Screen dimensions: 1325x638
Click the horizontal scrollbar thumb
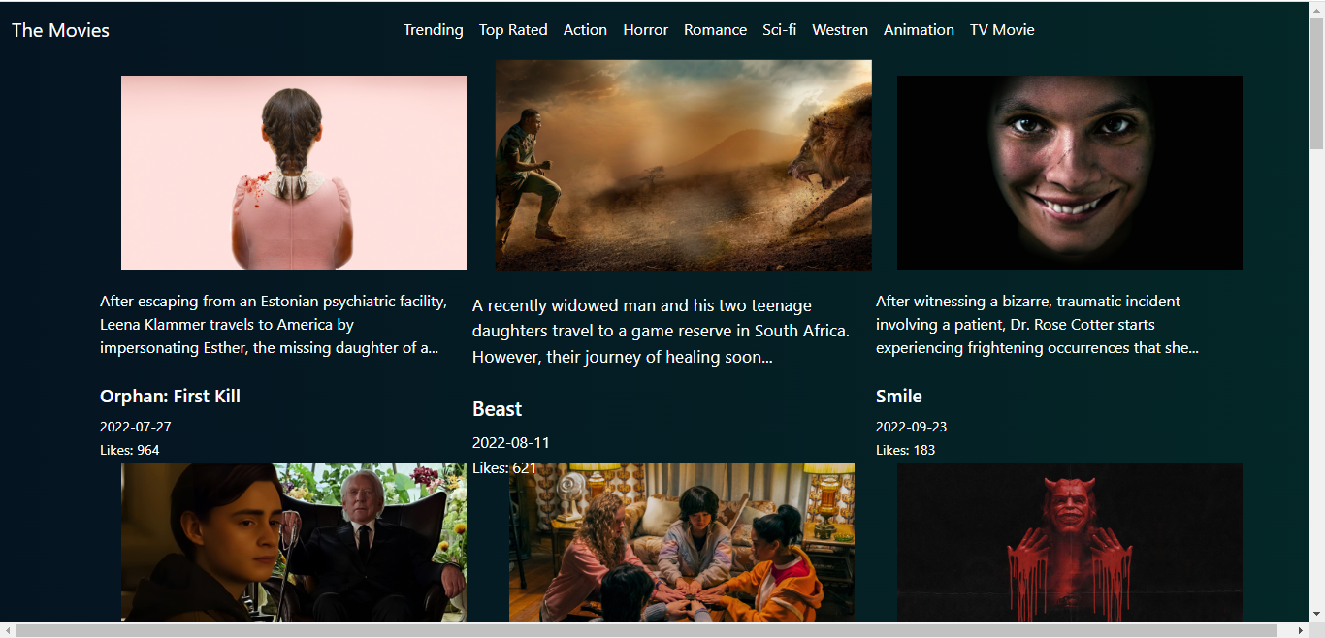[x=646, y=630]
